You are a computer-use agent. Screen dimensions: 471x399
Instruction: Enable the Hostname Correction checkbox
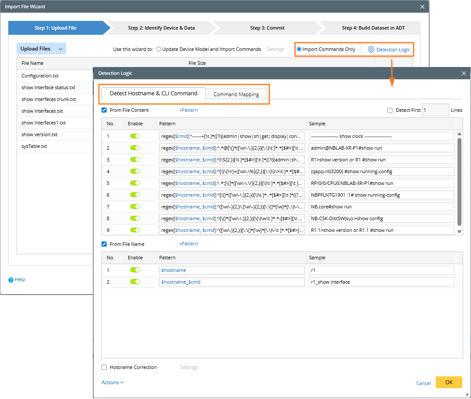[104, 367]
